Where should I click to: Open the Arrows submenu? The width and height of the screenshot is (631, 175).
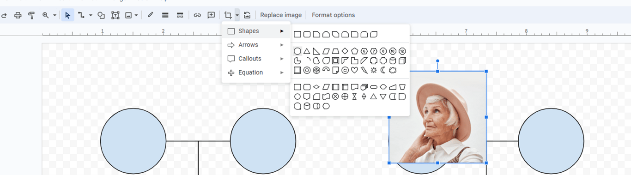[x=256, y=45]
